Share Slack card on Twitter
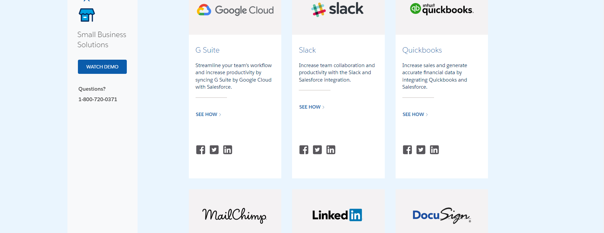The height and width of the screenshot is (233, 604). pos(317,150)
